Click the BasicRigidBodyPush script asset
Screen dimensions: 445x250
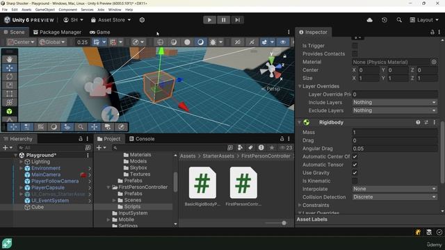202,186
